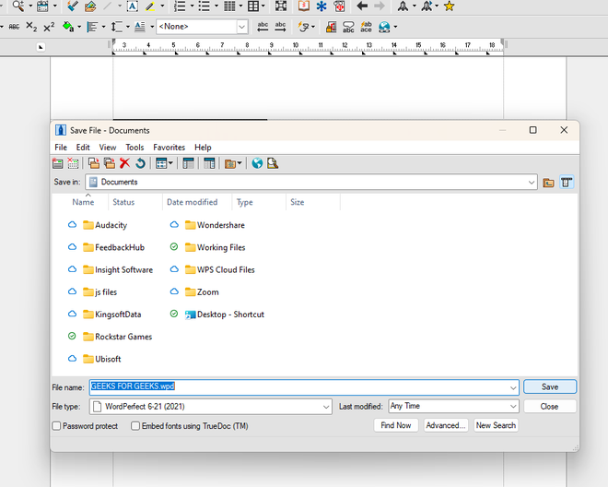
Task: Select the Rockstar Games folder
Action: point(117,337)
